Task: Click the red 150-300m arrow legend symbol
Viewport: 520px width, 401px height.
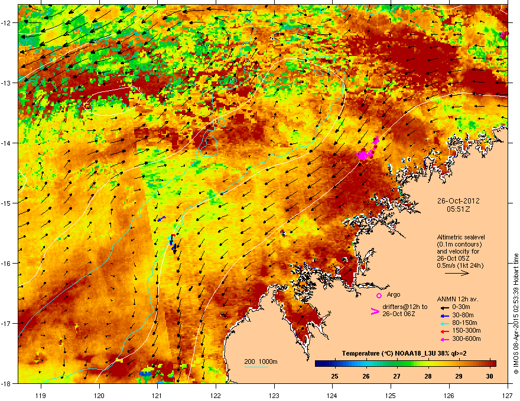Action: tap(445, 331)
